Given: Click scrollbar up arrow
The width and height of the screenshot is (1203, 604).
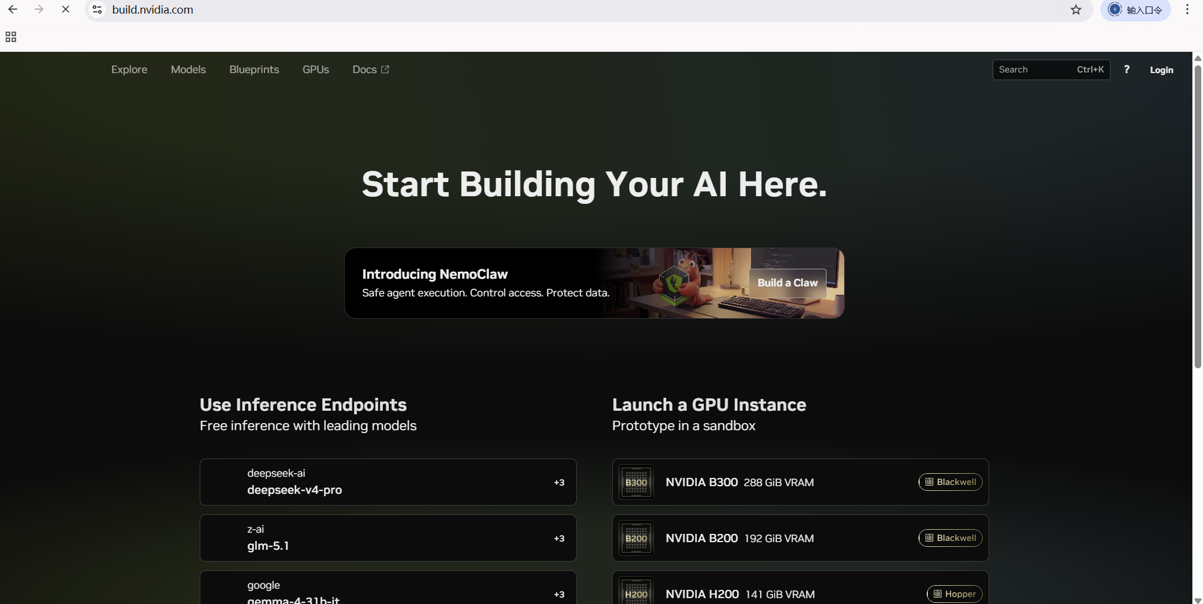Looking at the screenshot, I should click(x=1198, y=58).
